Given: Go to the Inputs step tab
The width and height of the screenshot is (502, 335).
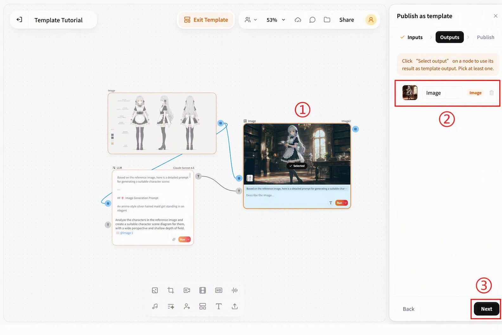Looking at the screenshot, I should coord(411,37).
